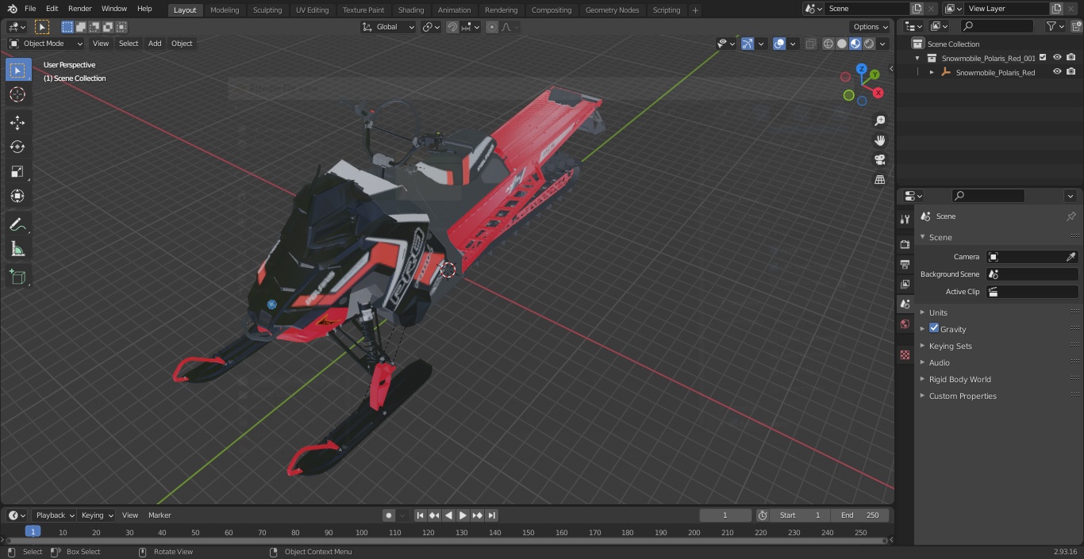Open the Texture properties tab
Image resolution: width=1084 pixels, height=559 pixels.
click(905, 354)
